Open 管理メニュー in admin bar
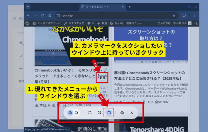Viewport: 208px width, 132px height. point(134,23)
